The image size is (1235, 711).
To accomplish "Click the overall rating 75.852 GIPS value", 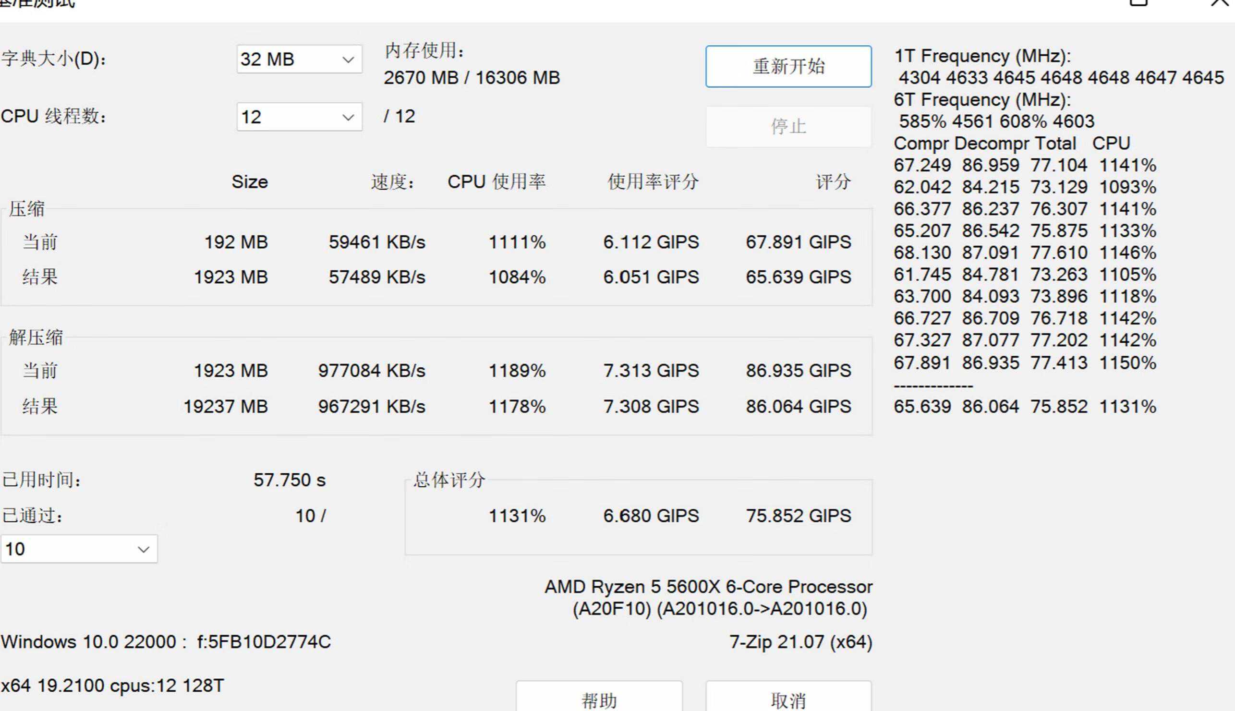I will (x=798, y=516).
